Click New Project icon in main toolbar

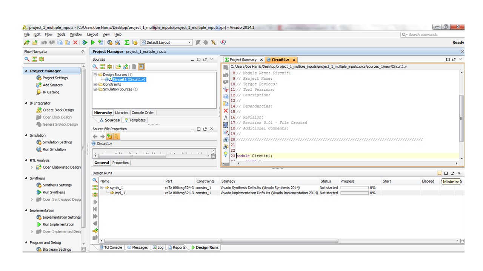click(26, 43)
